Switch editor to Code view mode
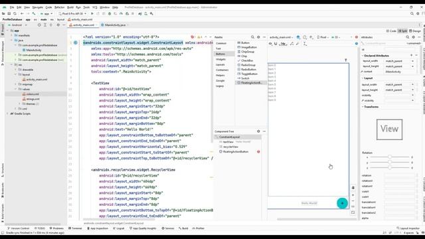This screenshot has height=239, width=425. point(391,31)
